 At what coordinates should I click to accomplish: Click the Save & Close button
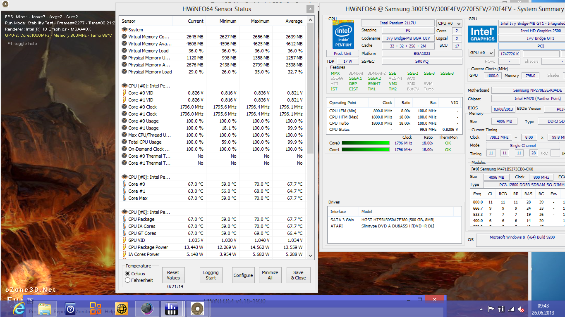pyautogui.click(x=298, y=275)
